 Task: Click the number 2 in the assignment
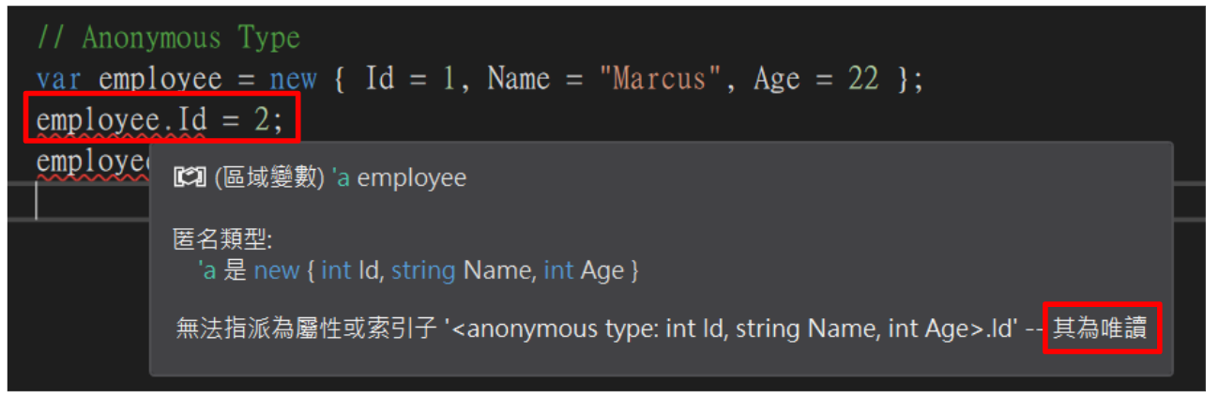(260, 119)
